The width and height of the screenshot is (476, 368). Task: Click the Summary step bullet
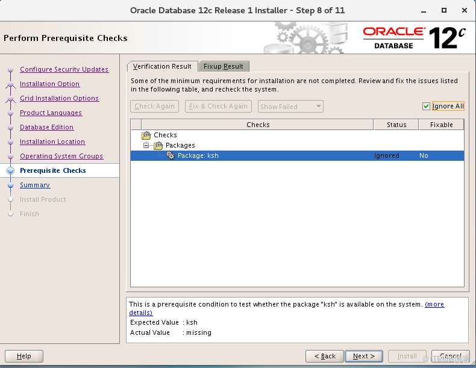pos(11,185)
